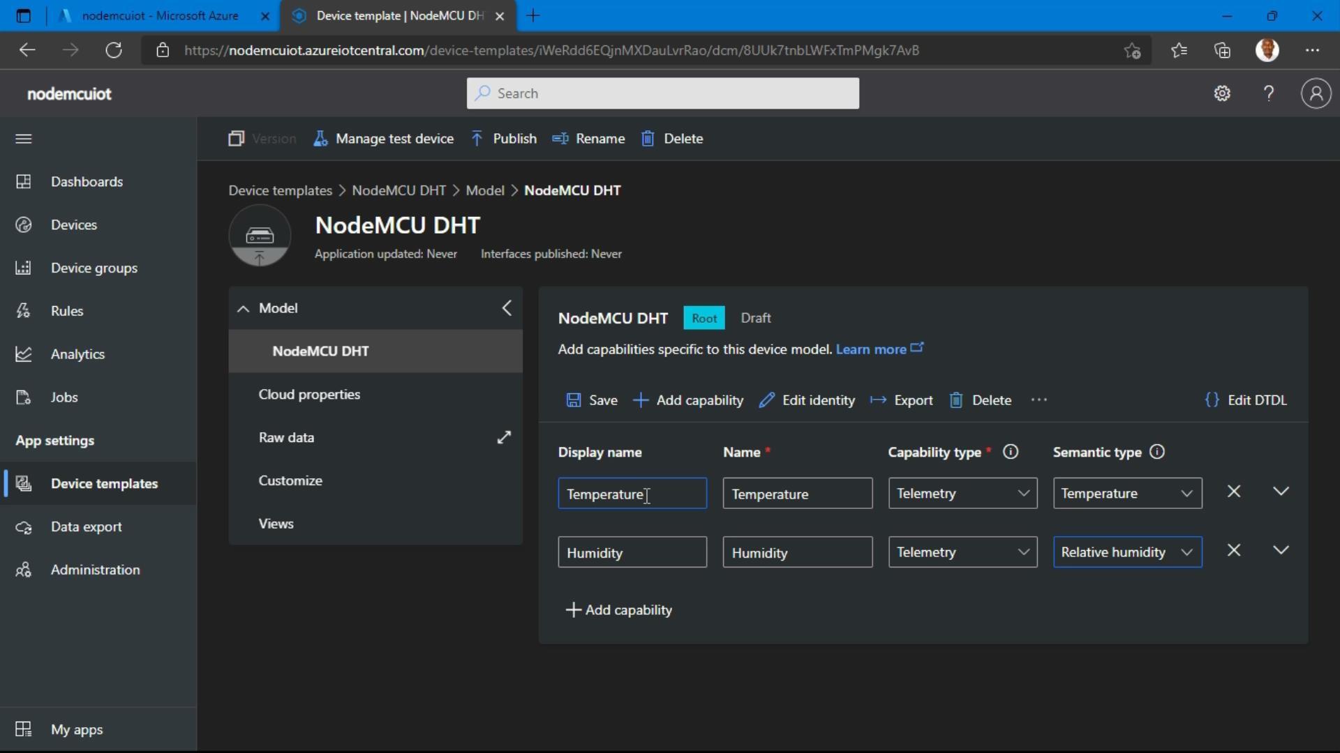Viewport: 1340px width, 753px height.
Task: Open NodeMCU DHT from the breadcrumb
Action: point(399,190)
